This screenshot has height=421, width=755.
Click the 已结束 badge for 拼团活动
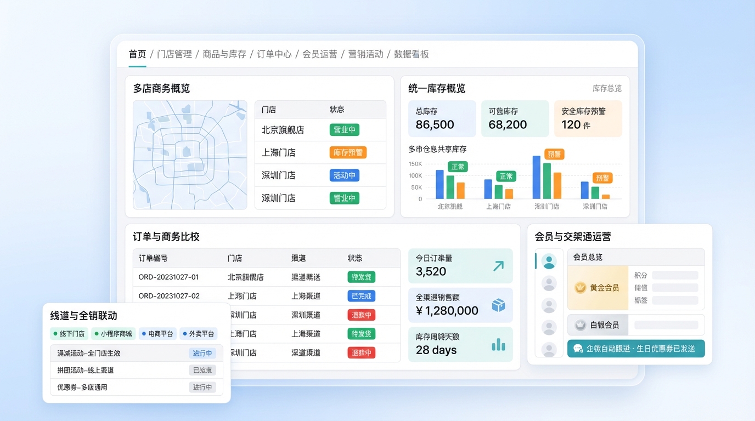(202, 370)
